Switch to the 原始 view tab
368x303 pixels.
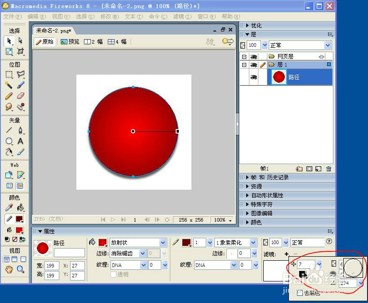coord(44,42)
